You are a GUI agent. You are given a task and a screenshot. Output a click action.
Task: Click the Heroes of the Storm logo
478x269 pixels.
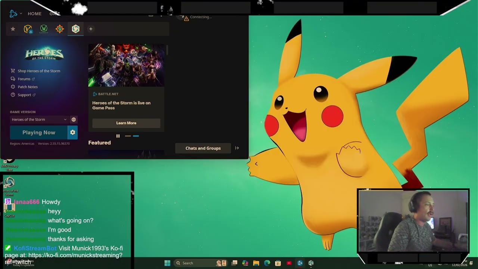[x=44, y=53]
